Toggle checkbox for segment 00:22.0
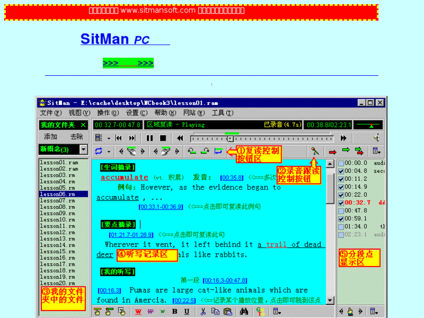The width and height of the screenshot is (424, 318). [x=341, y=195]
